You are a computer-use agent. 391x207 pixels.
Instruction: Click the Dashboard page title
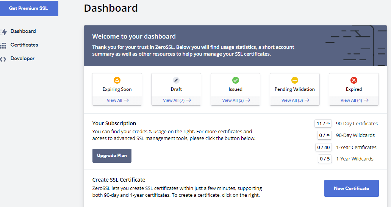tap(111, 8)
